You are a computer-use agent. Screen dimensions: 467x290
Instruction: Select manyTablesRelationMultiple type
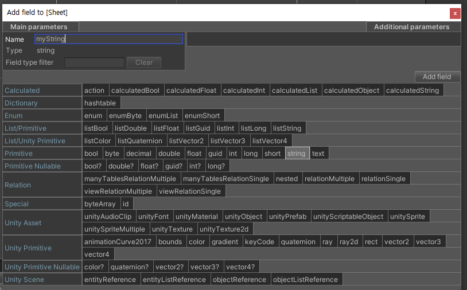[x=130, y=179]
